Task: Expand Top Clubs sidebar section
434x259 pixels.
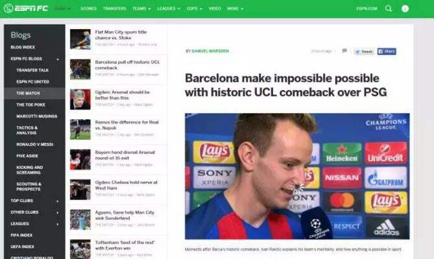Action: point(34,201)
